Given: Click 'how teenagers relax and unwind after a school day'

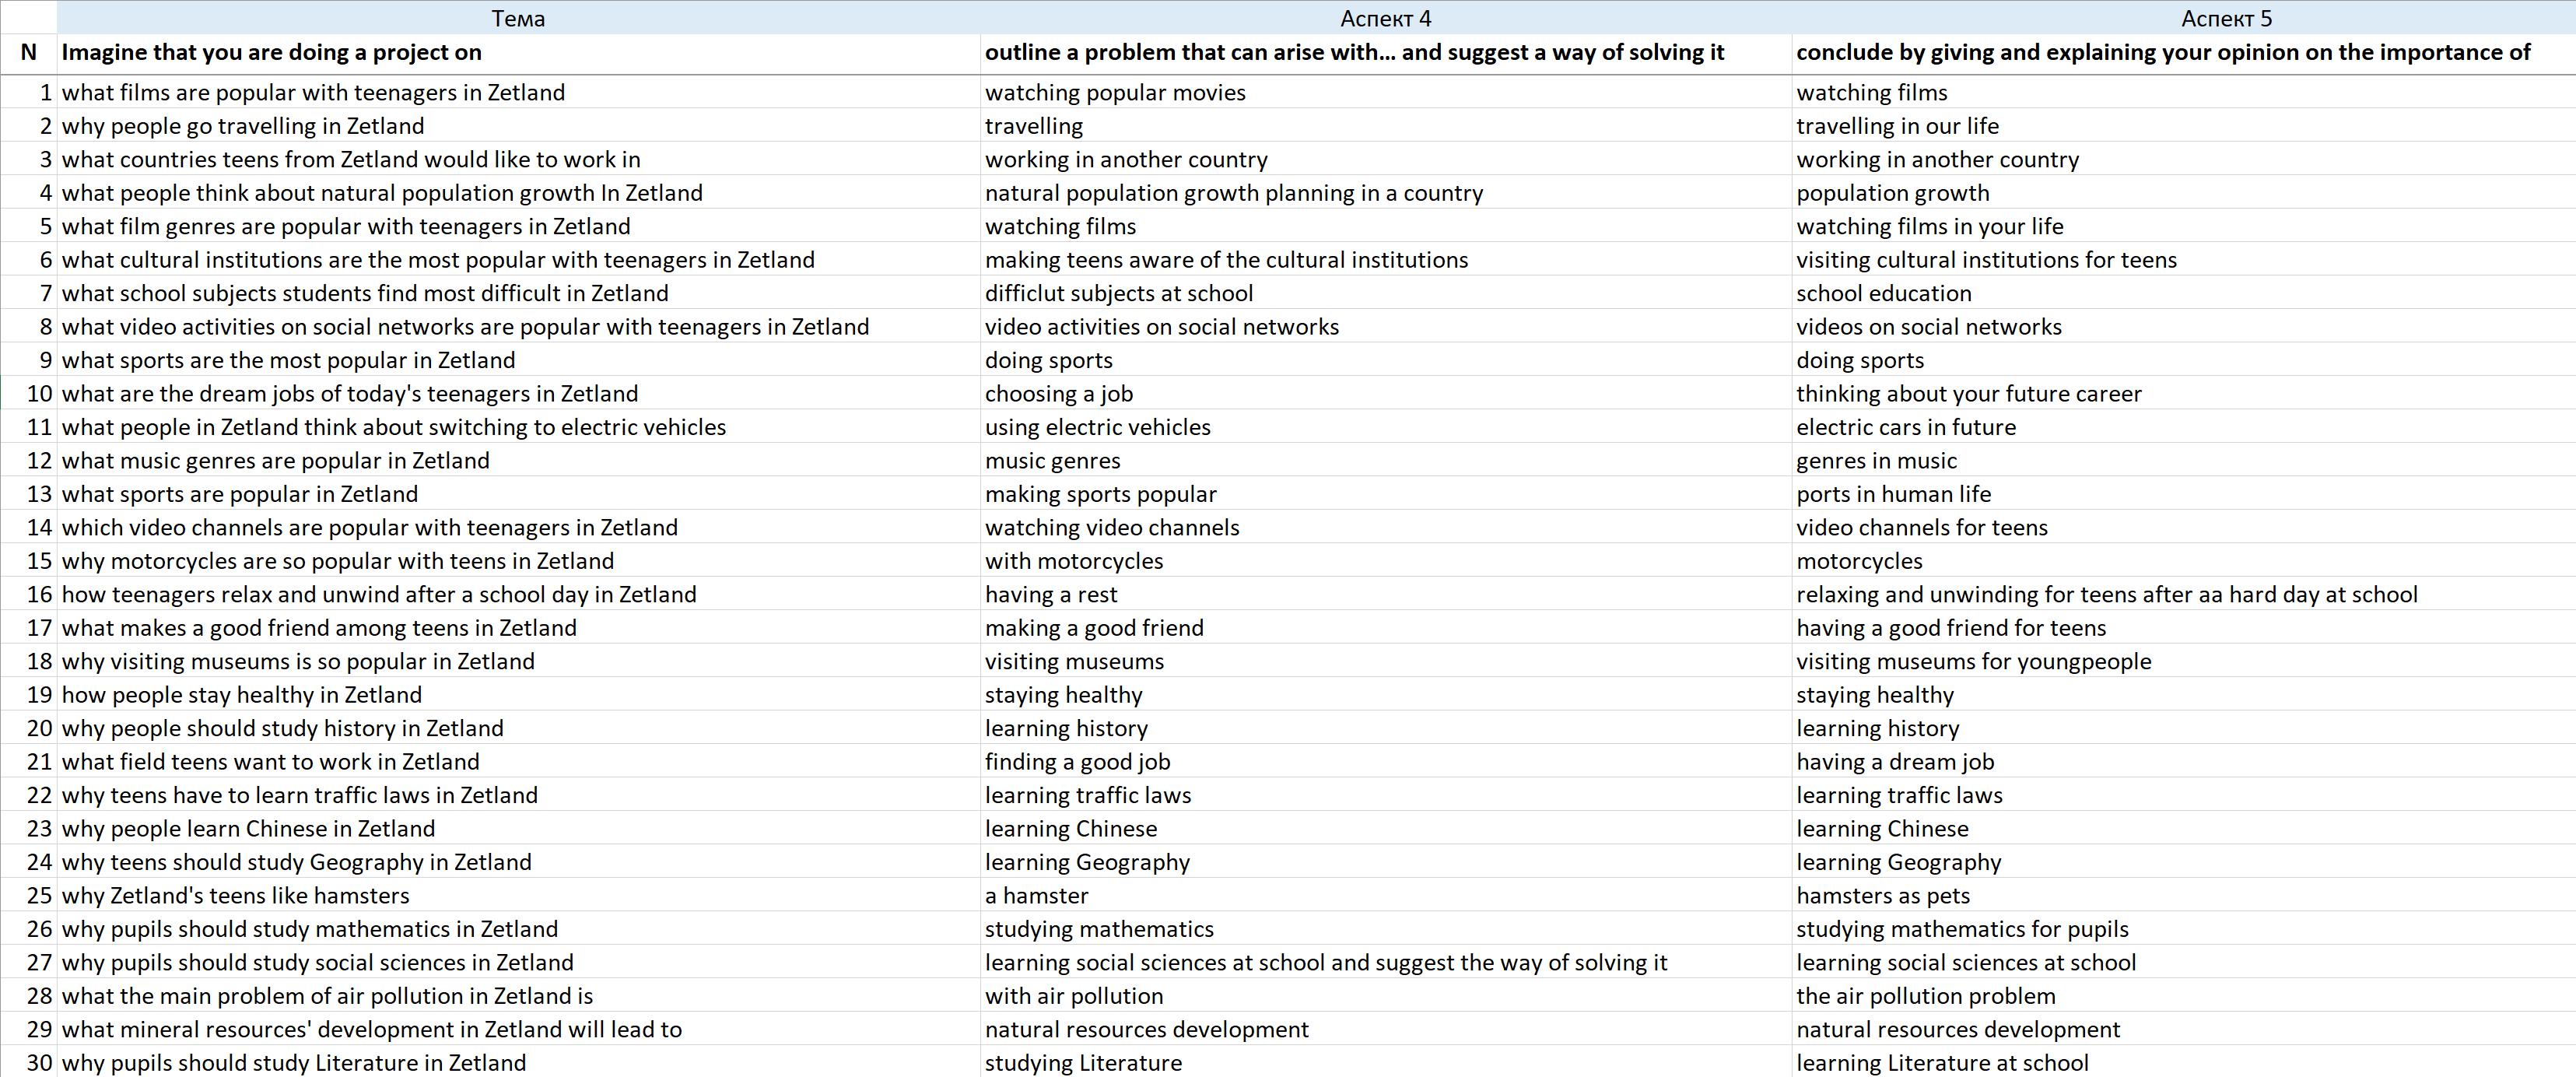Looking at the screenshot, I should tap(518, 595).
